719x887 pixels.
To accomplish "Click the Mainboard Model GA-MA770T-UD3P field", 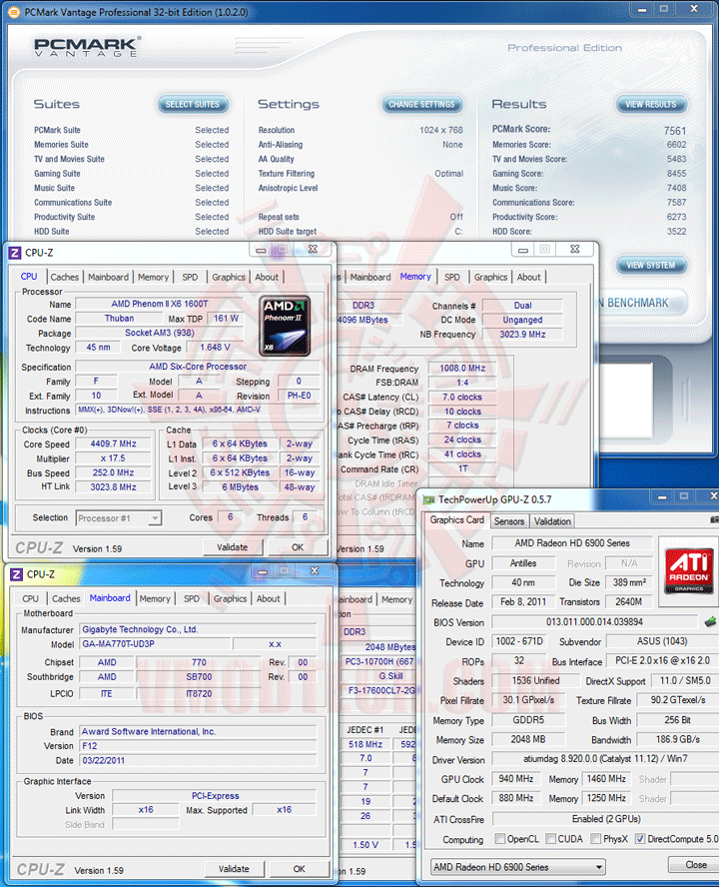I will [x=155, y=643].
